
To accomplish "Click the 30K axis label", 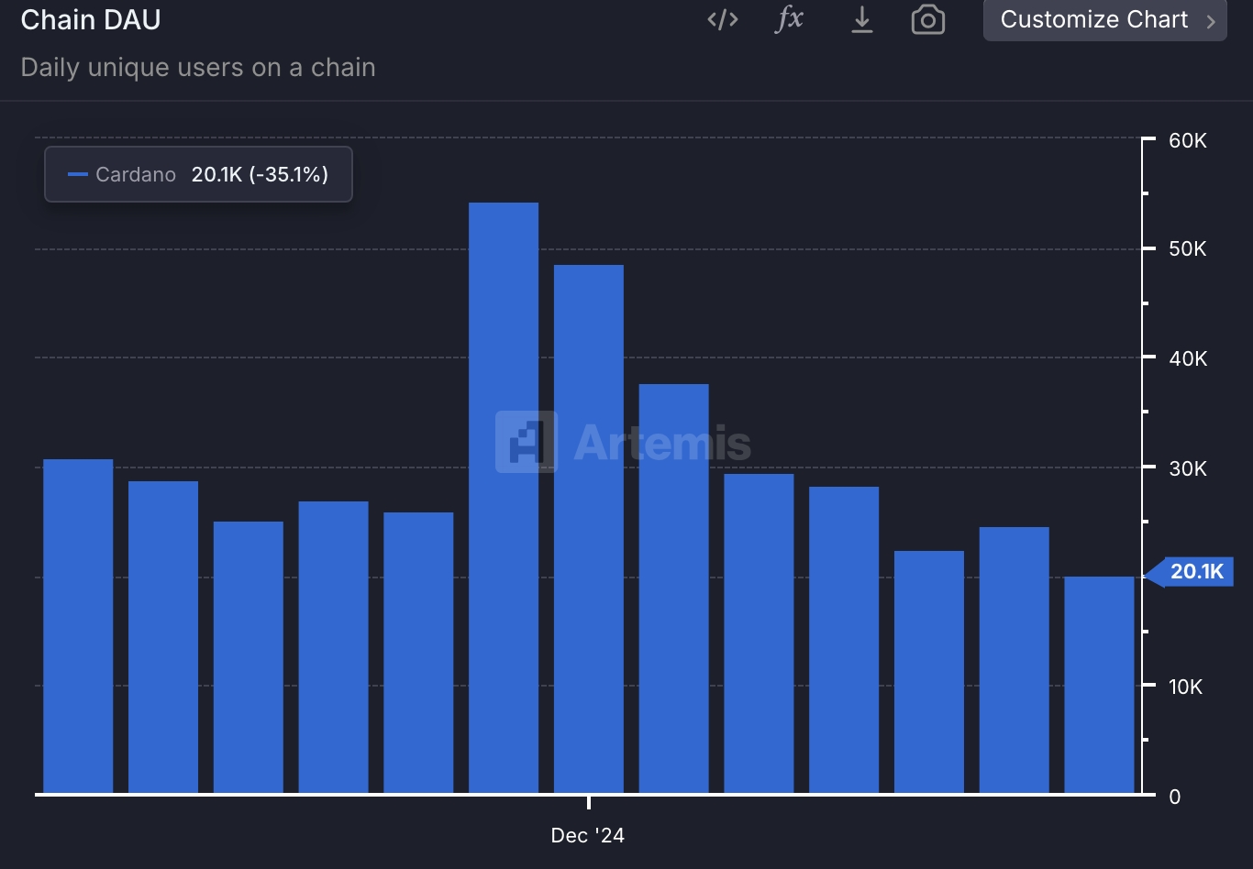I will point(1188,468).
